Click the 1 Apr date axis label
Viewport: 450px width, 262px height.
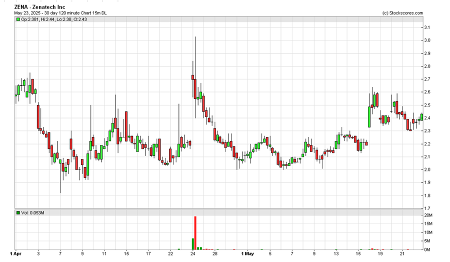point(15,253)
